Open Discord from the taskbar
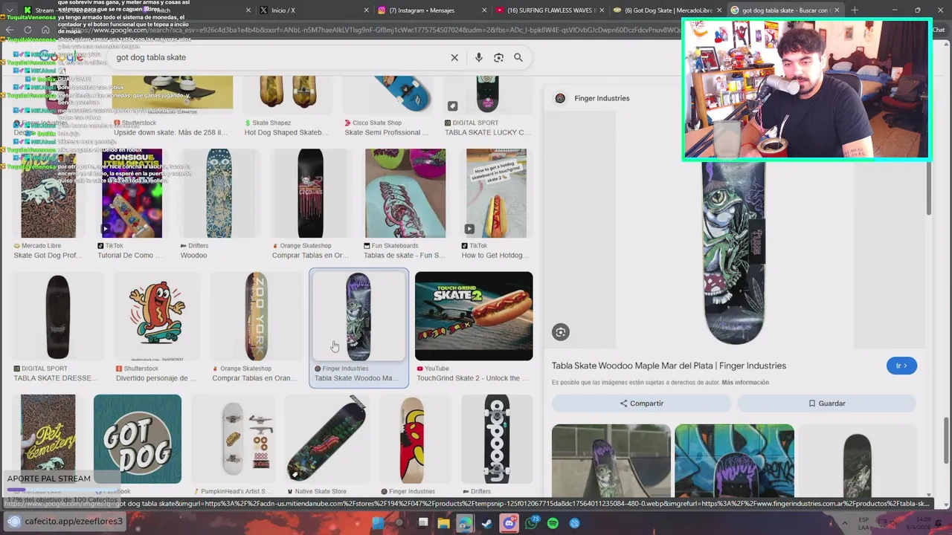The image size is (952, 535). click(509, 522)
